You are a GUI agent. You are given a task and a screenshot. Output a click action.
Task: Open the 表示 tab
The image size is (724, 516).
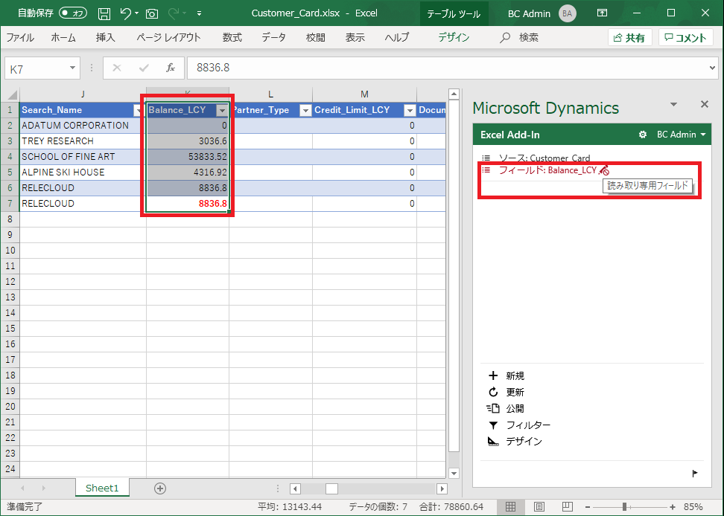355,37
